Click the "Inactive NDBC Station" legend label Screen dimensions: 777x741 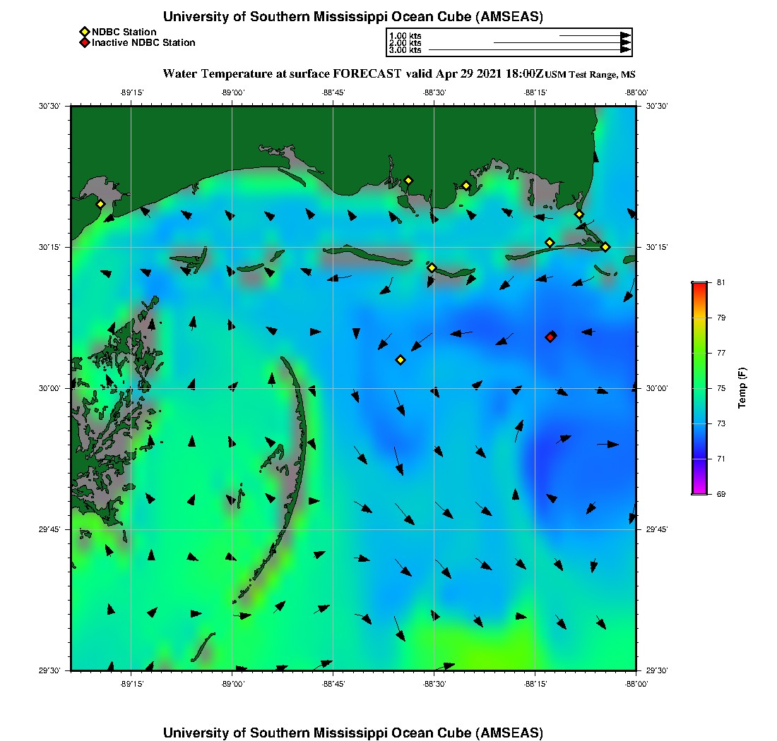click(x=143, y=42)
